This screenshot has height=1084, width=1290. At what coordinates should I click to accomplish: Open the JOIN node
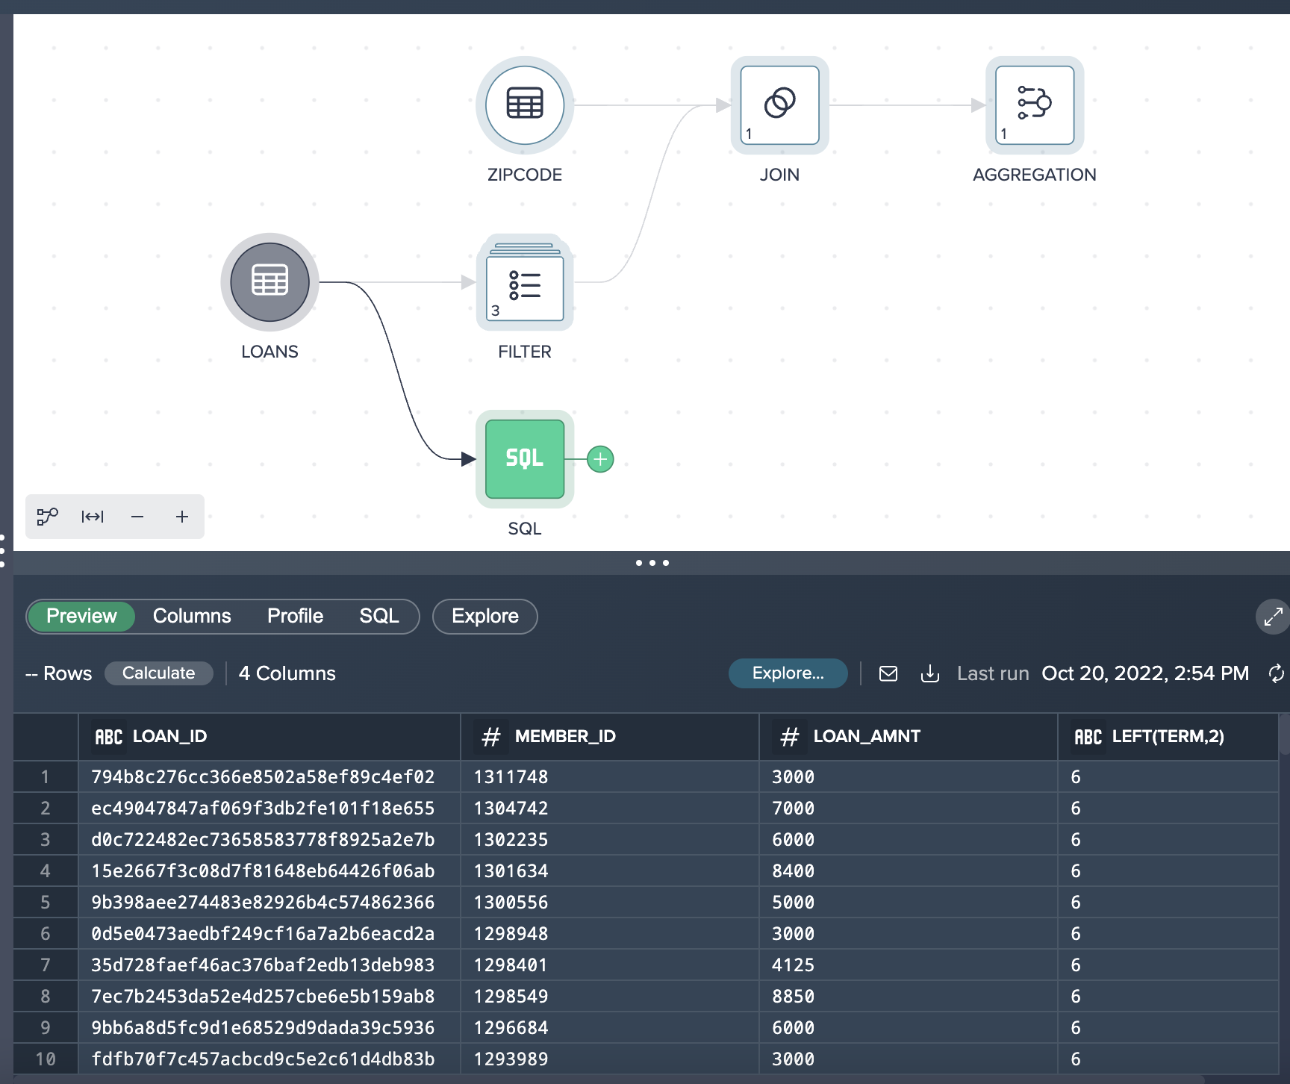[x=779, y=105]
